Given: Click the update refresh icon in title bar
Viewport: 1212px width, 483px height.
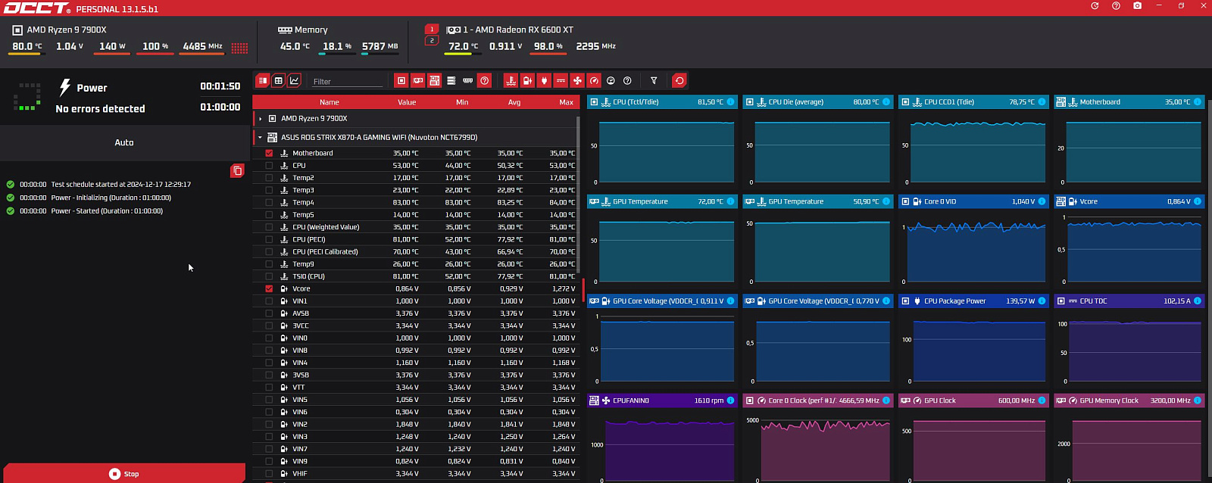Looking at the screenshot, I should click(x=1095, y=6).
